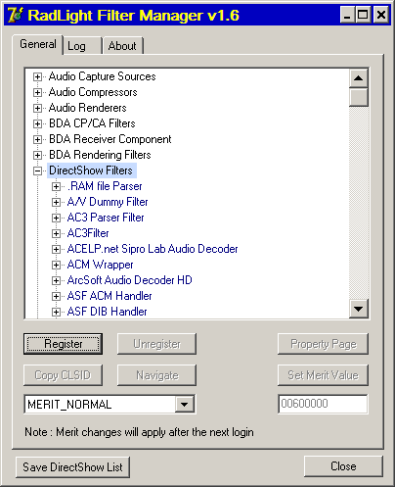
Task: Minimize the Filter Manager window
Action: [x=347, y=15]
